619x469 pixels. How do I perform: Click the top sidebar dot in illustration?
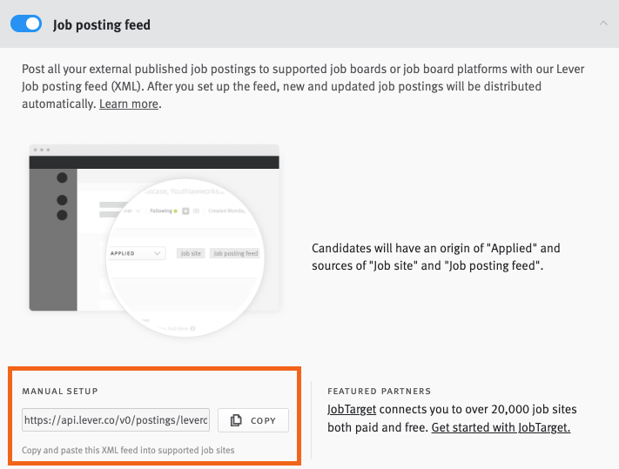(62, 178)
